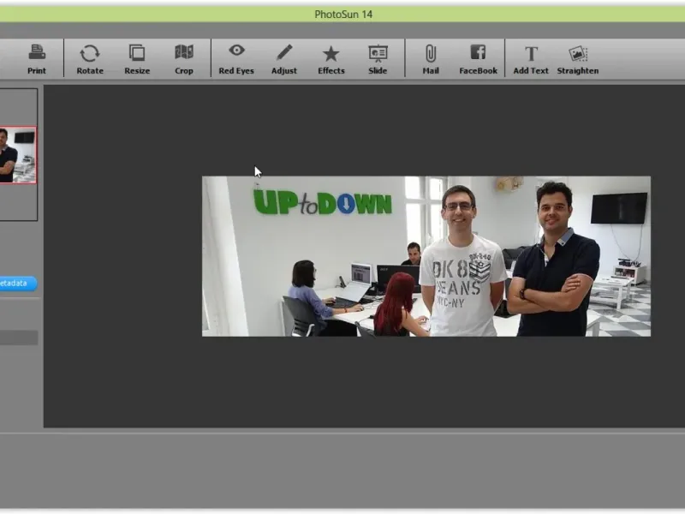Click the office photo on the canvas

click(x=426, y=256)
